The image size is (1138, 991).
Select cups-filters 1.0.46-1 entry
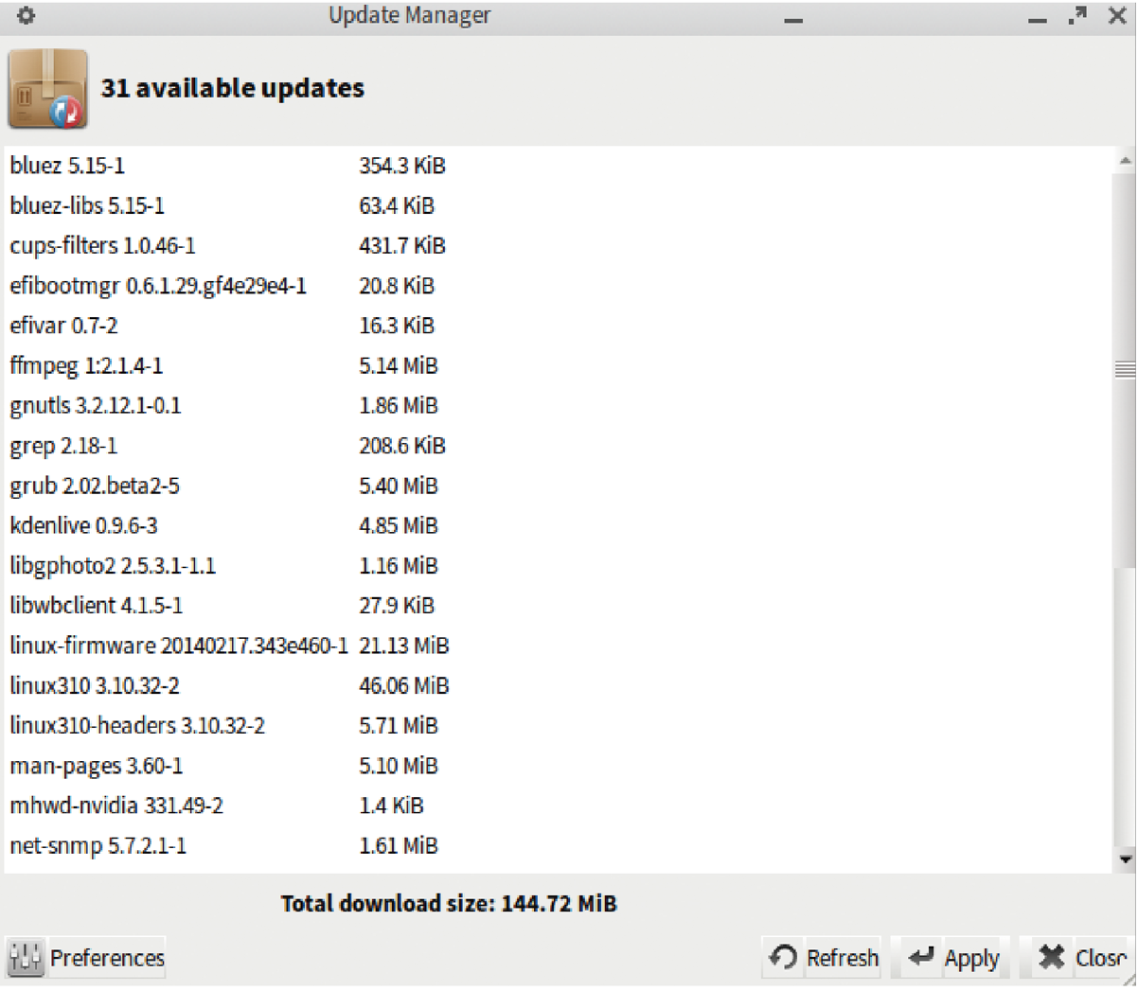point(559,246)
